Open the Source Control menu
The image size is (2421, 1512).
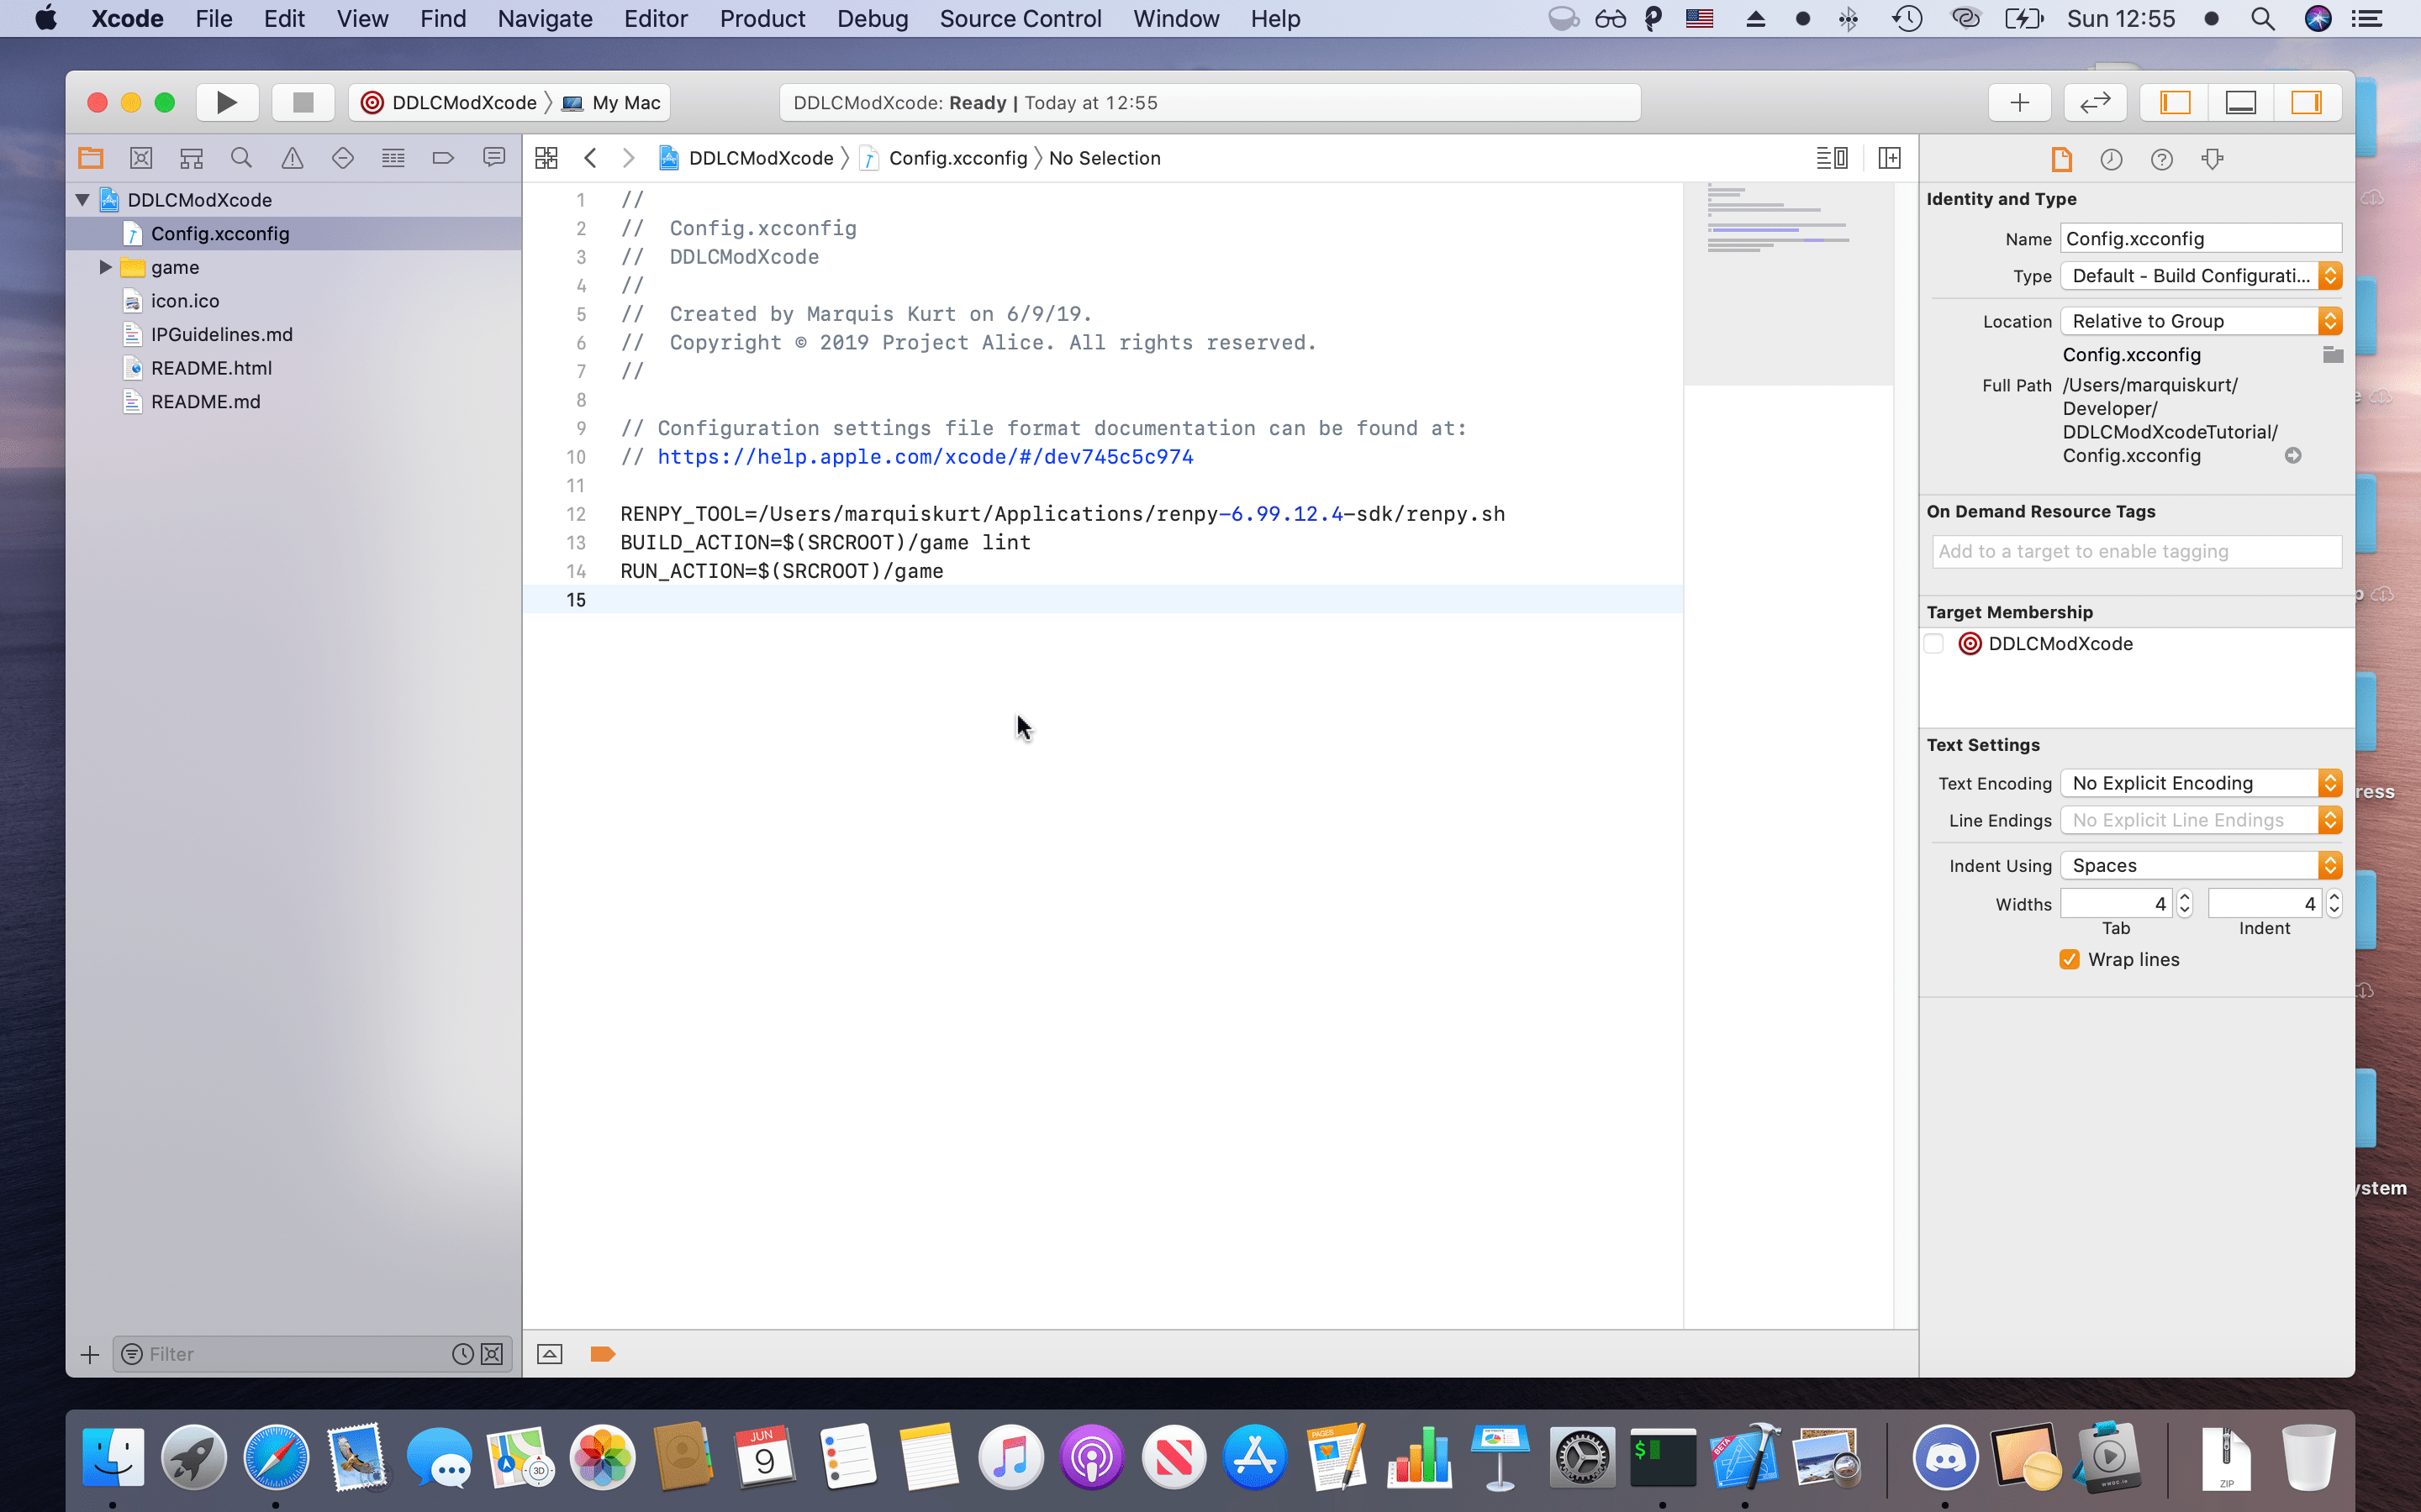1021,19
